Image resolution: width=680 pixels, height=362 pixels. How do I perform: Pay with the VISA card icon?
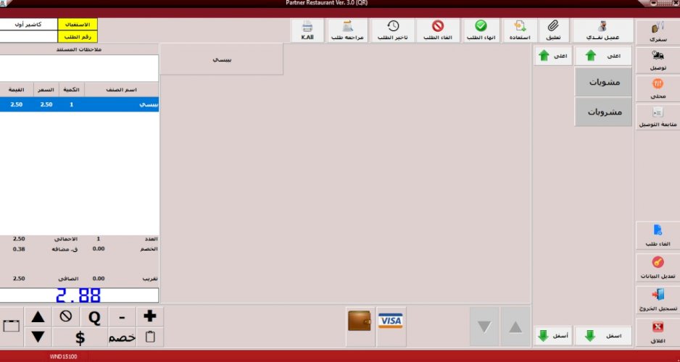tap(391, 321)
